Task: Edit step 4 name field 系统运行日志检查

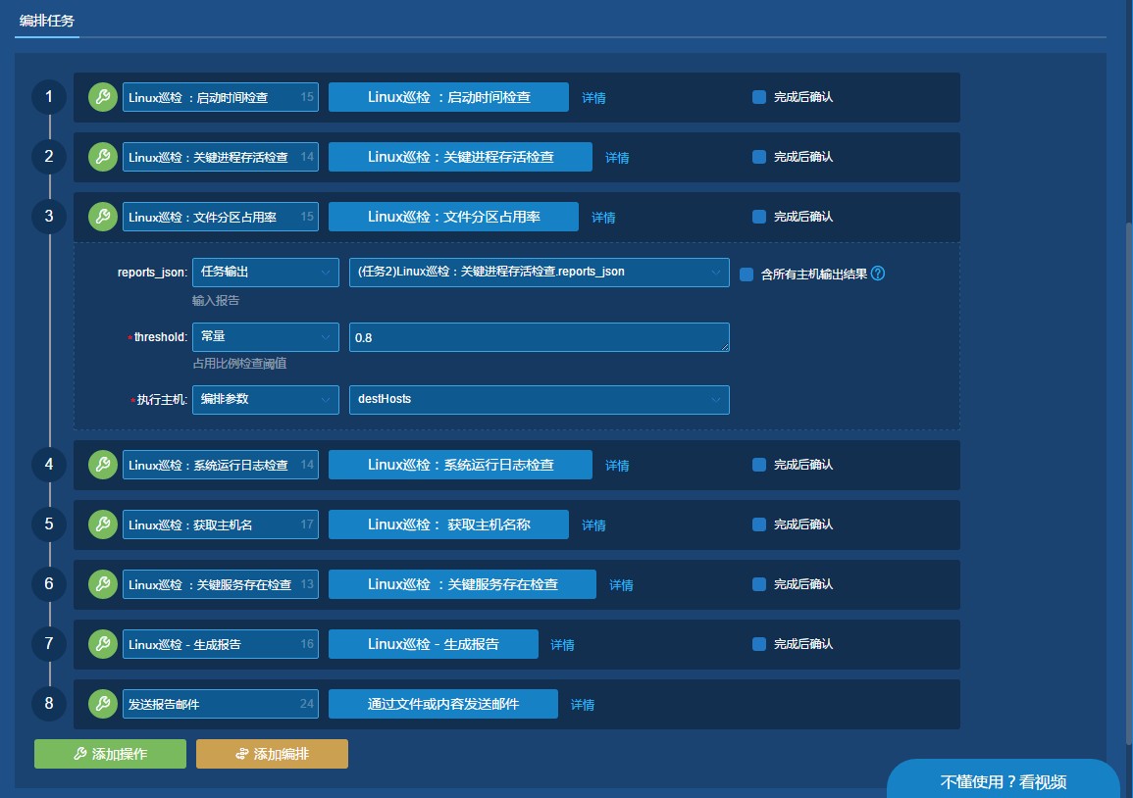Action: point(221,465)
